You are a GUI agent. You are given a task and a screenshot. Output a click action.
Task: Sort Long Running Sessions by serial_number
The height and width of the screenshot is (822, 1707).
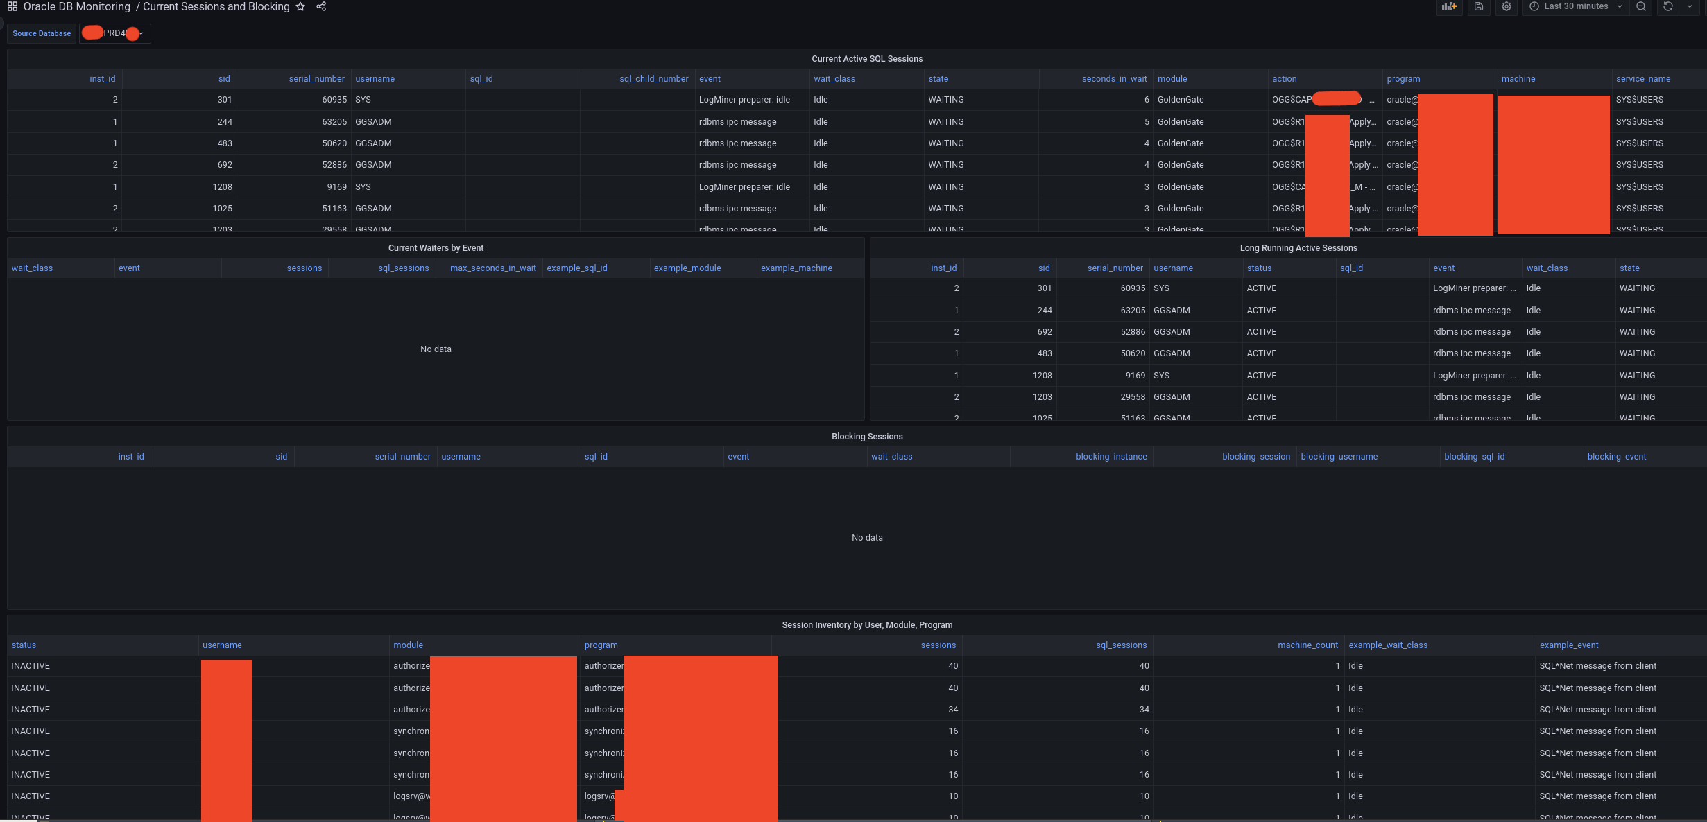(1115, 268)
